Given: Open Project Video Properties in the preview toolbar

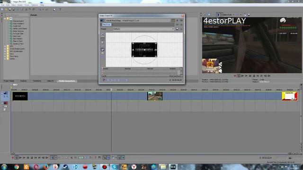Looking at the screenshot, I should (x=205, y=15).
